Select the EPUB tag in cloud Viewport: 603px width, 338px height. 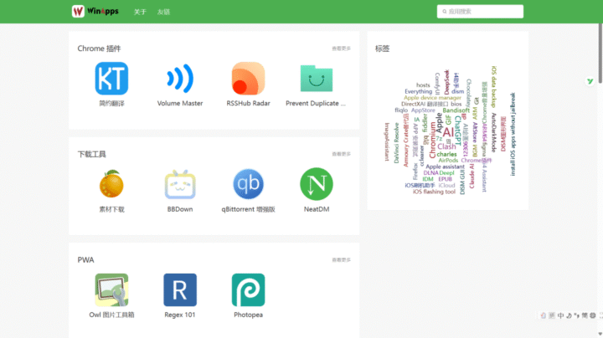pyautogui.click(x=445, y=179)
